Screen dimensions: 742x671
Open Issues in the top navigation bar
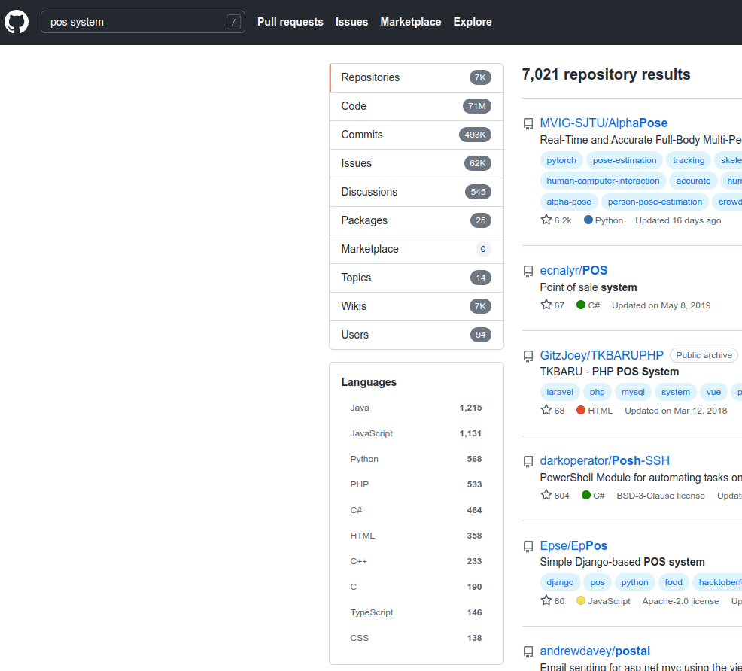[x=351, y=22]
